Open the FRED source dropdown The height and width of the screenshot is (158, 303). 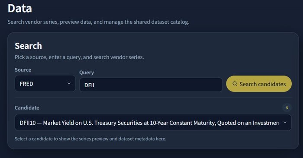click(45, 83)
